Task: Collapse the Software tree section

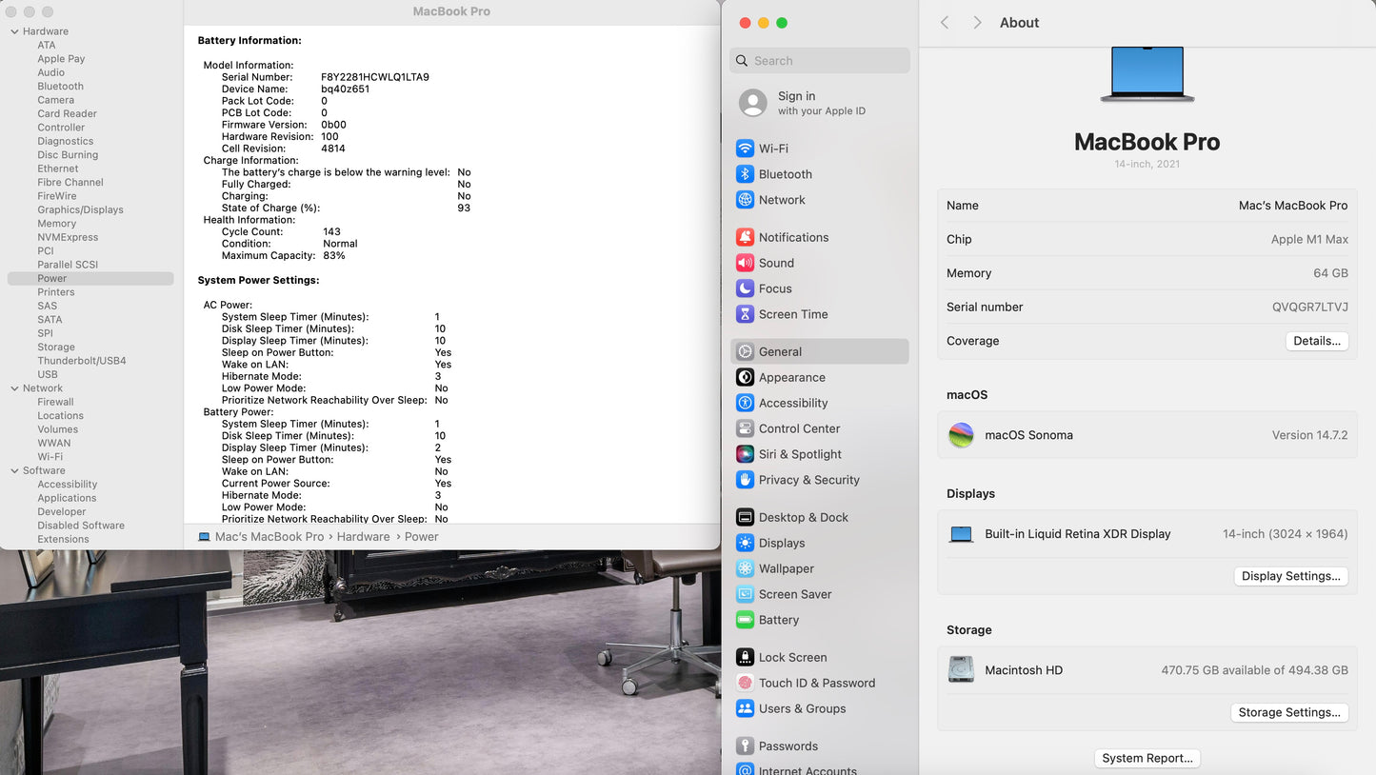Action: (x=14, y=470)
